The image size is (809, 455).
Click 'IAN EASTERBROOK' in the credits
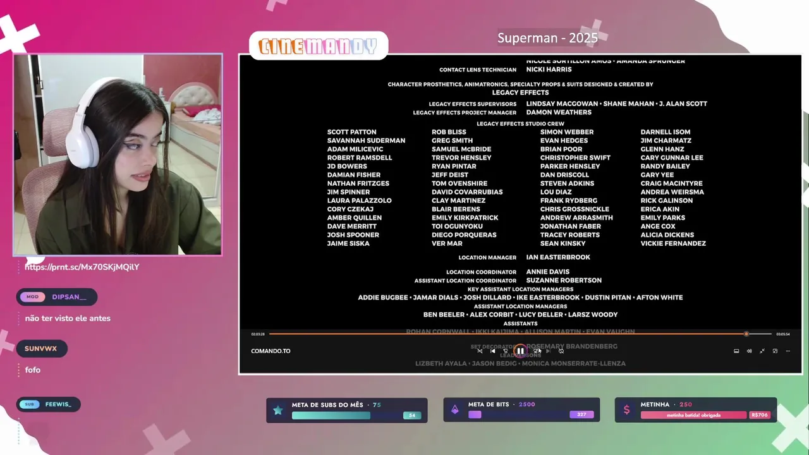pyautogui.click(x=558, y=257)
